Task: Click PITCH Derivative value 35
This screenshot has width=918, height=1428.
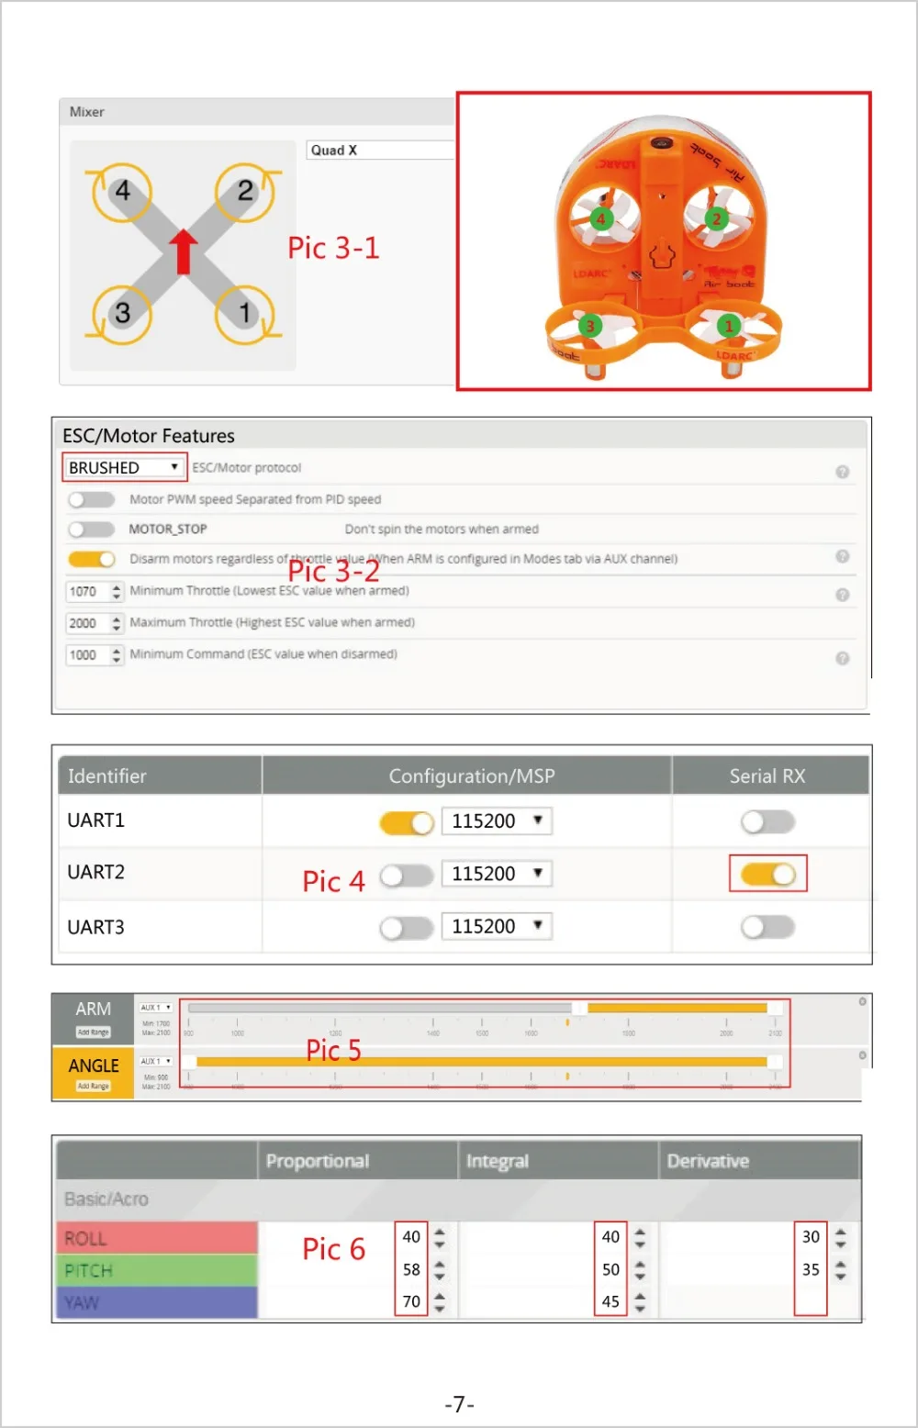Action: point(811,1270)
